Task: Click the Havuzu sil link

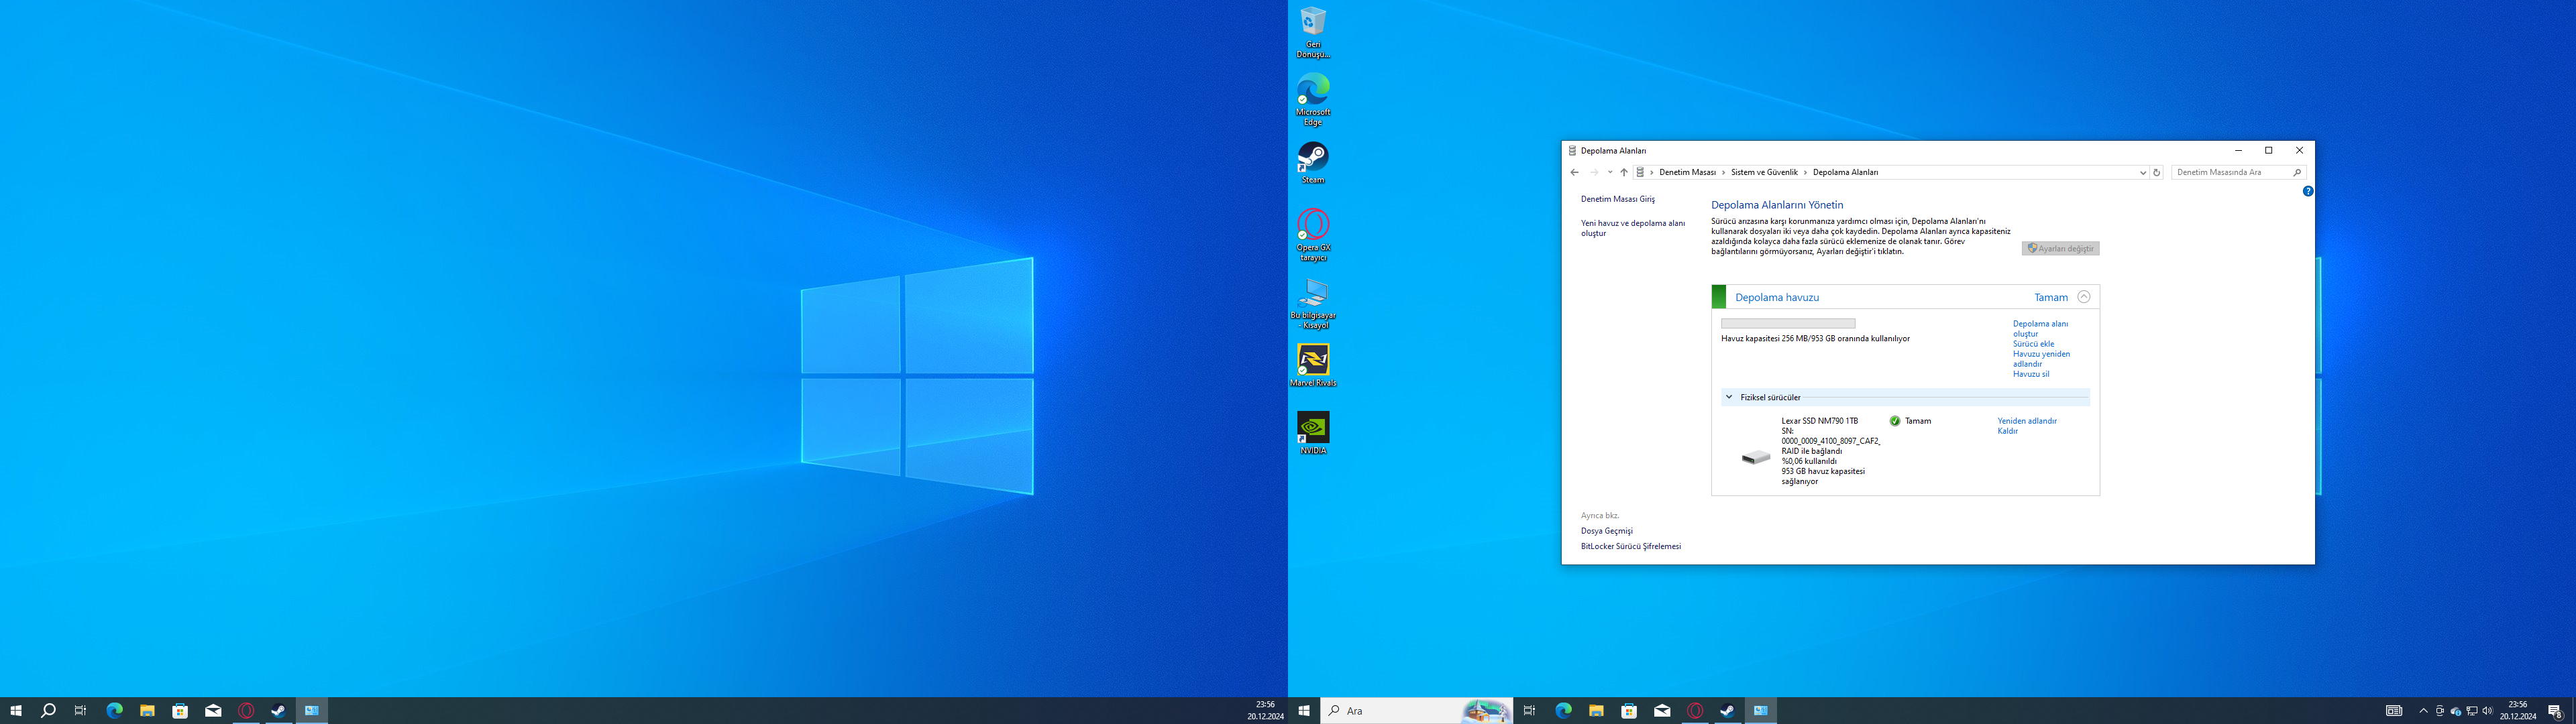Action: pyautogui.click(x=2030, y=374)
